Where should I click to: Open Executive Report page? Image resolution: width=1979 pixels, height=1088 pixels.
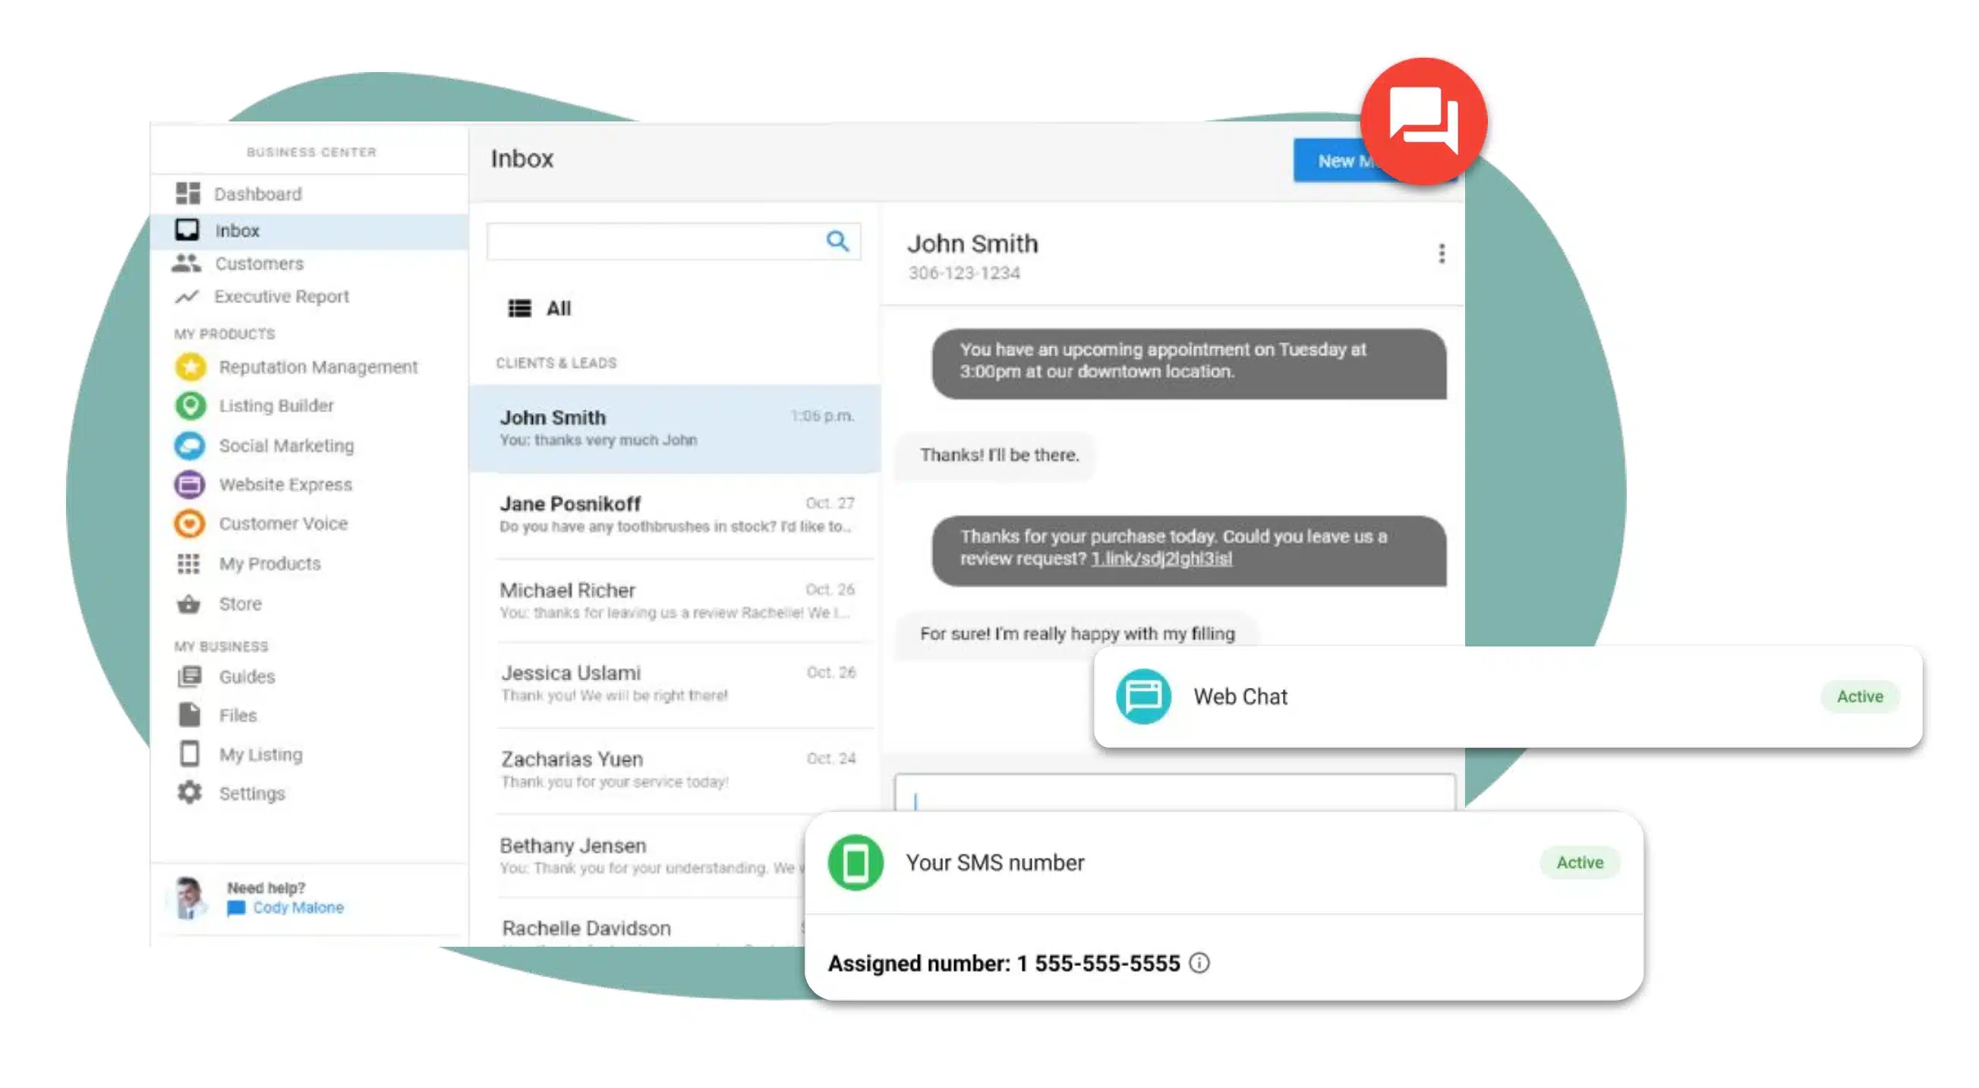point(280,297)
